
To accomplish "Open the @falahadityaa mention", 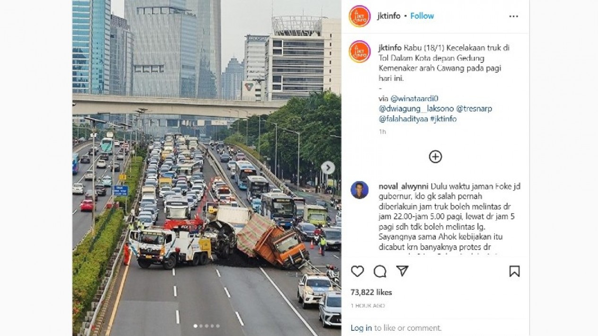I will click(403, 119).
